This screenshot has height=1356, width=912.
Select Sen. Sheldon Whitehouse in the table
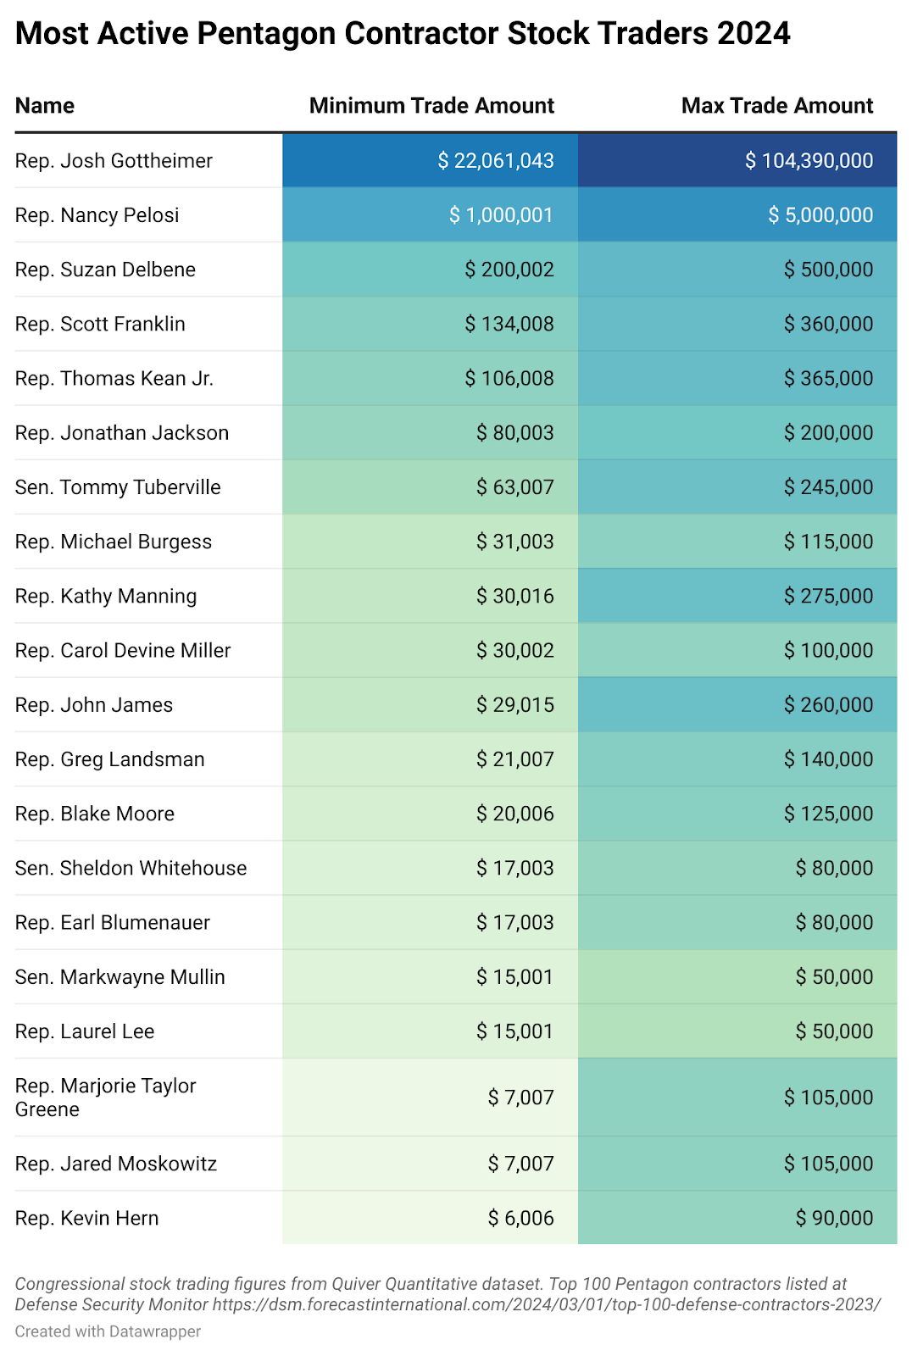click(131, 868)
